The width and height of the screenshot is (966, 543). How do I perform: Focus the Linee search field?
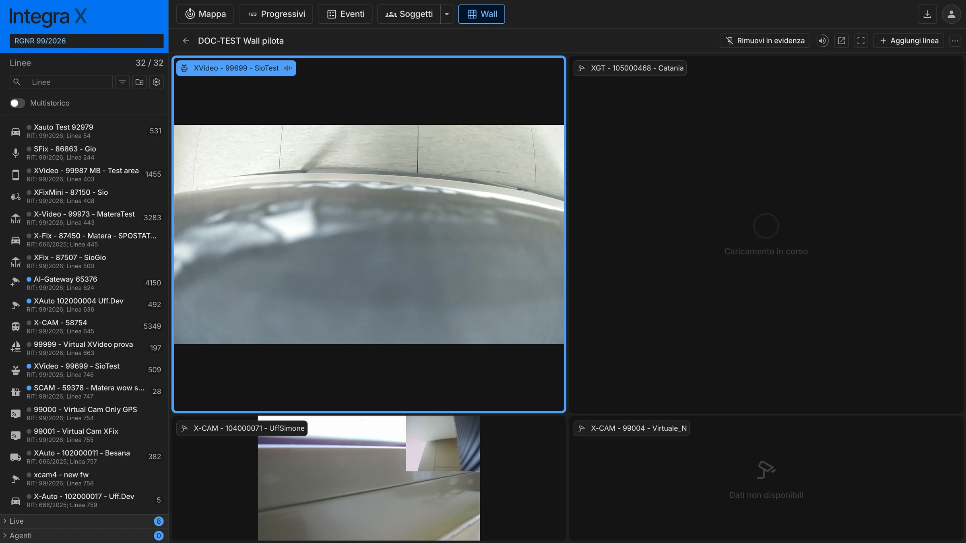coord(61,82)
